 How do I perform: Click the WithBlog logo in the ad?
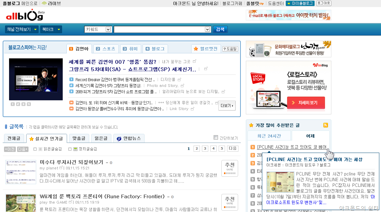click(320, 65)
